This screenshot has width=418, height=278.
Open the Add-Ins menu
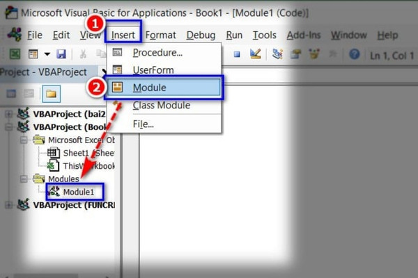point(304,35)
